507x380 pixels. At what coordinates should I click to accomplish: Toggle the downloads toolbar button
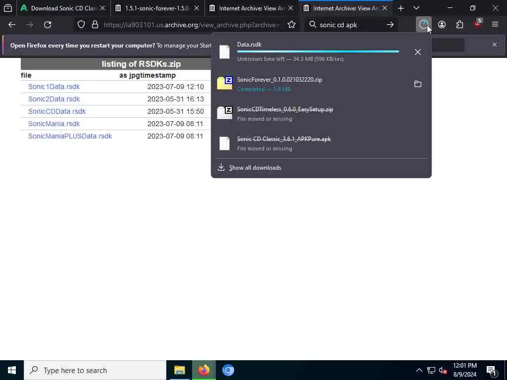click(x=424, y=25)
